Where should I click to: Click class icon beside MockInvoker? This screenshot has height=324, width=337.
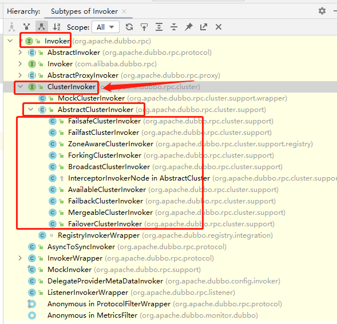pos(32,270)
